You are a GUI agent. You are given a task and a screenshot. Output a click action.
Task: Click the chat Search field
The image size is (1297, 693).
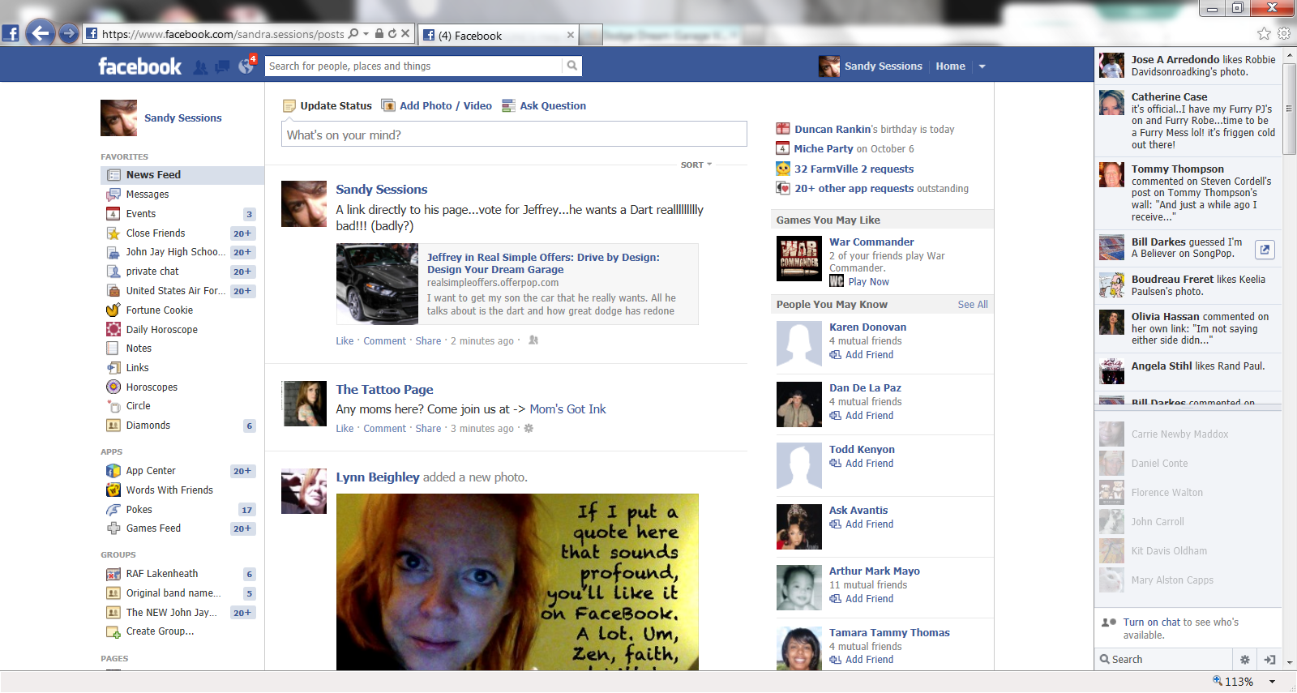(x=1165, y=660)
